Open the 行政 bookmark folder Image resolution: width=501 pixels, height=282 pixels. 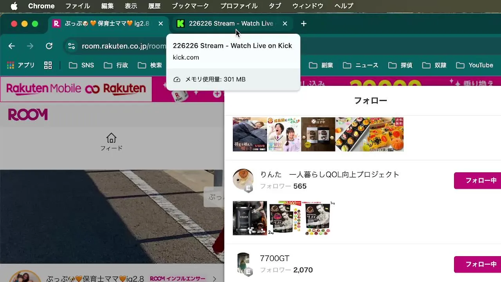click(x=116, y=65)
